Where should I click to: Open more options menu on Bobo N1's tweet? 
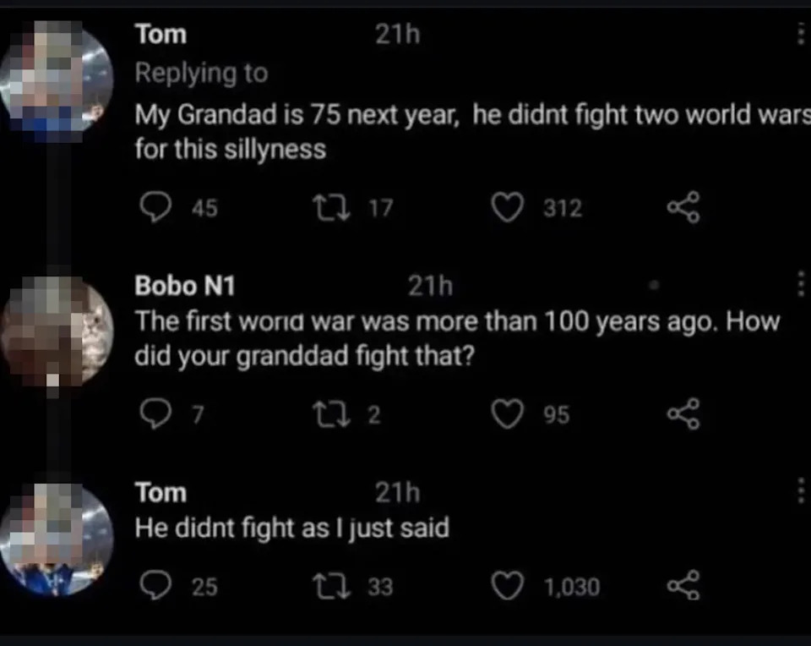point(800,286)
